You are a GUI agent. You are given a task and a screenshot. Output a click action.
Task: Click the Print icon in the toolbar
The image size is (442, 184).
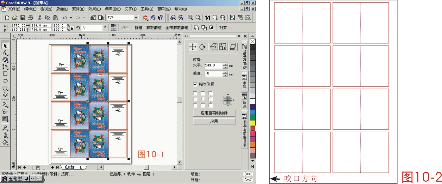(30, 18)
